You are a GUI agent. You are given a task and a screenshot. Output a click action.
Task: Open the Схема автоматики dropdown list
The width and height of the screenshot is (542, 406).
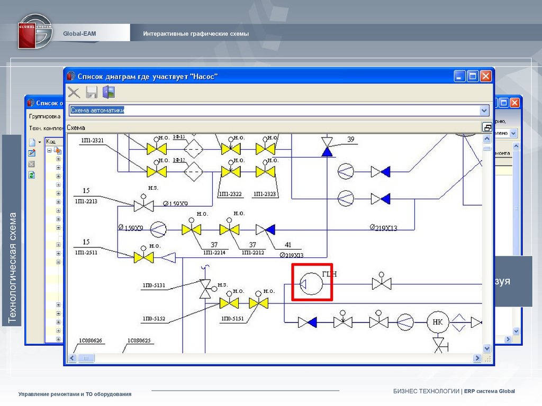pos(484,110)
